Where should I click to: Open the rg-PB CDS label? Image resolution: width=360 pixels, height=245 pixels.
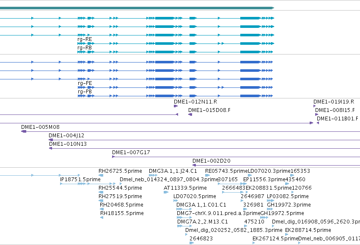pyautogui.click(x=85, y=92)
